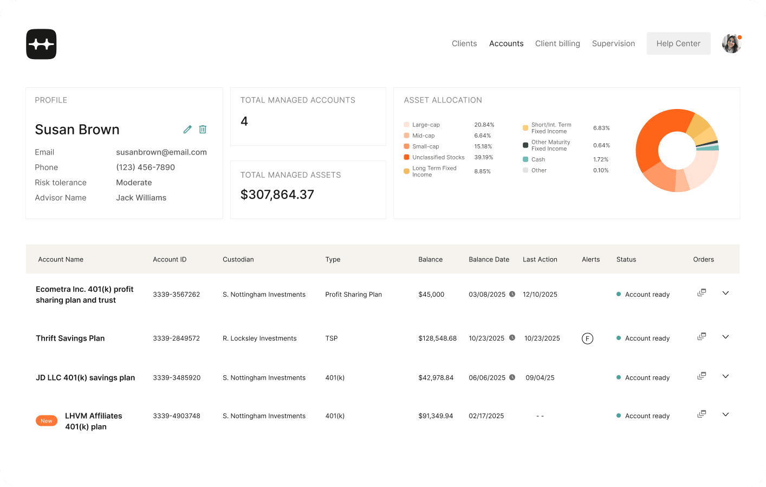The width and height of the screenshot is (766, 487).
Task: Click clock icon beside 10/23/2025 balance date
Action: [x=511, y=338]
